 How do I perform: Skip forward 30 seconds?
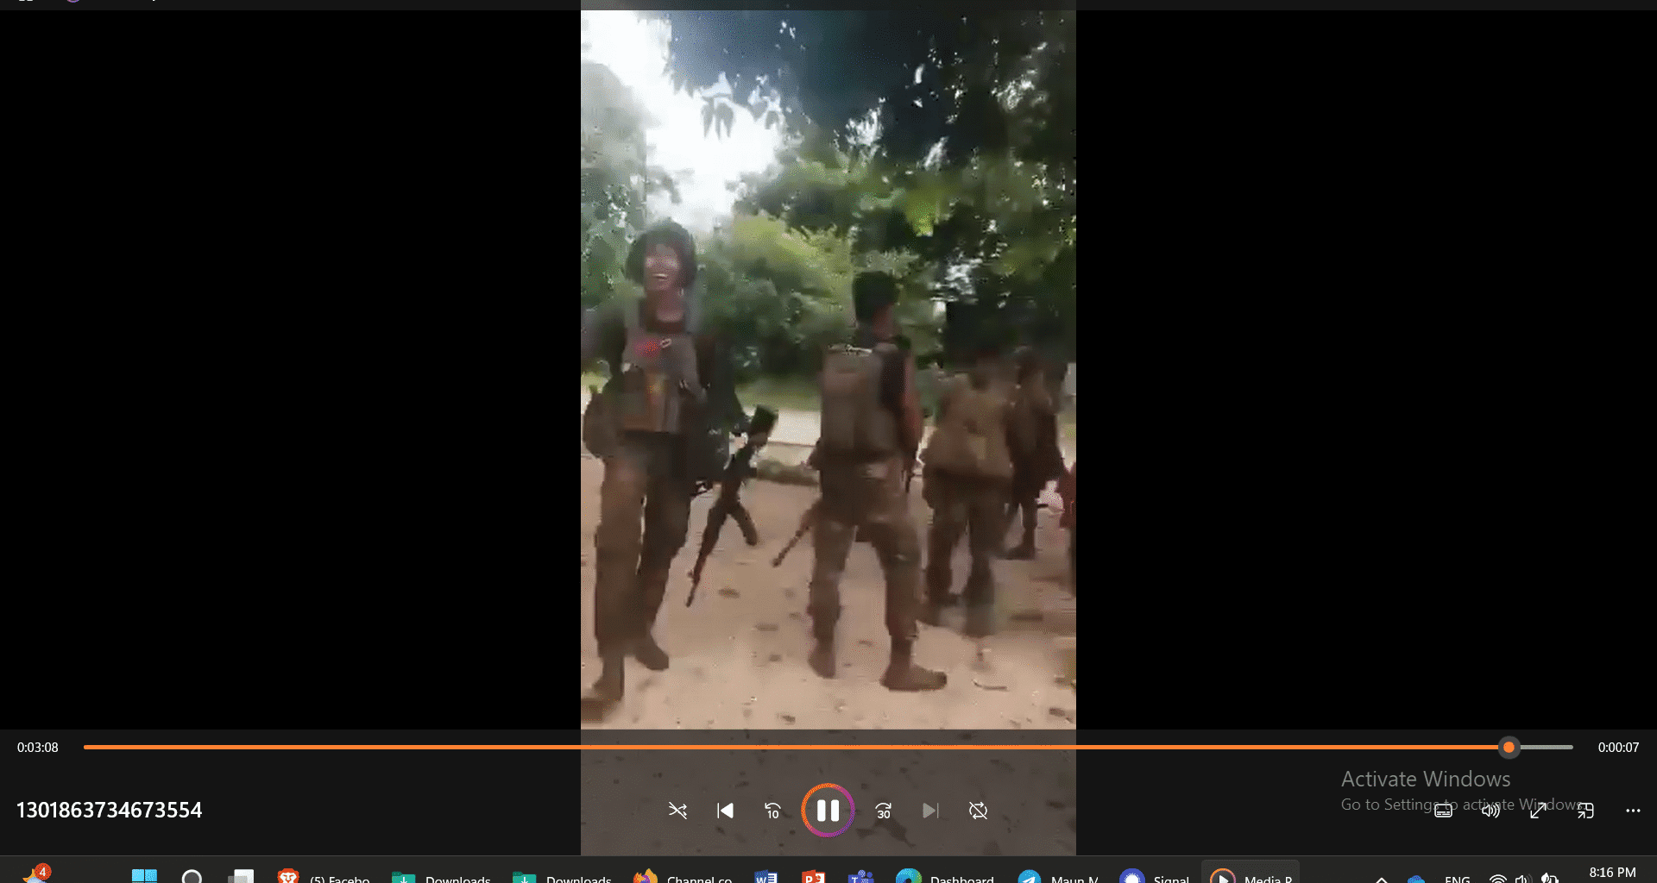(x=883, y=811)
